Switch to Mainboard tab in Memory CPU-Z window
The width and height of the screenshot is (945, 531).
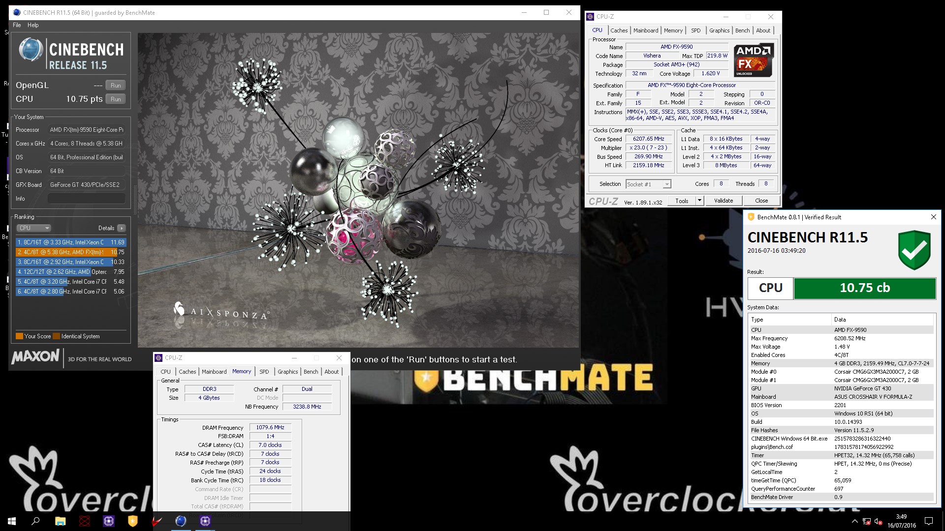(214, 372)
